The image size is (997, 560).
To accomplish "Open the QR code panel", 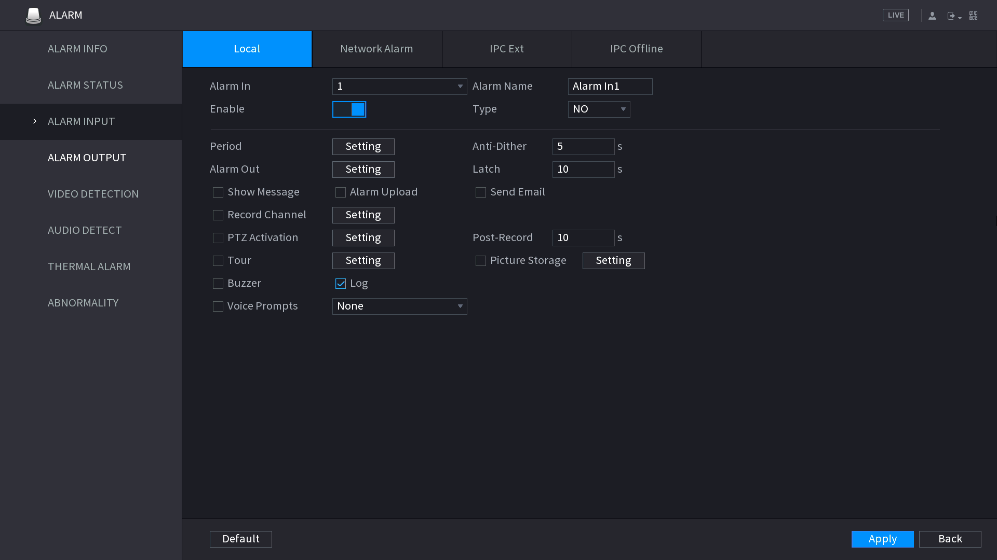I will coord(973,15).
